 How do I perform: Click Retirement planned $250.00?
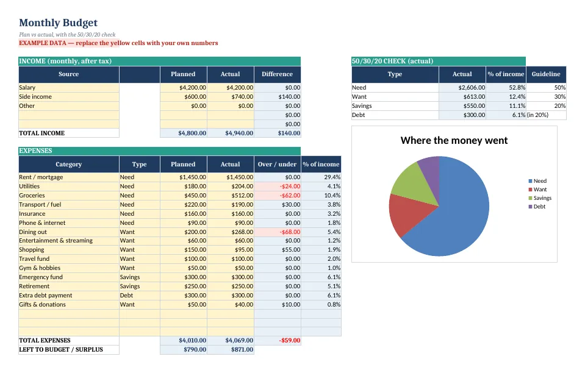point(184,286)
